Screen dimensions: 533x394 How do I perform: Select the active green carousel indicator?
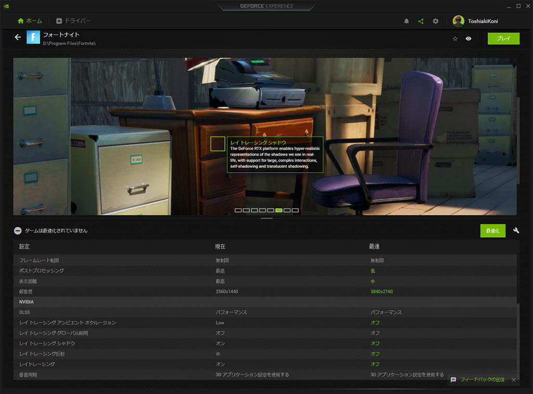(x=279, y=210)
